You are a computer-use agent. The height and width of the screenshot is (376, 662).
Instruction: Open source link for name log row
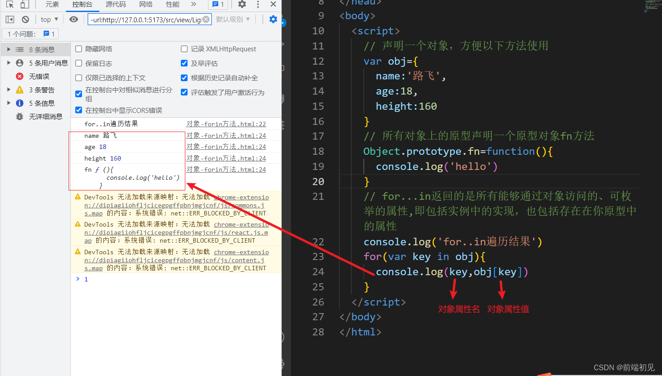(226, 136)
